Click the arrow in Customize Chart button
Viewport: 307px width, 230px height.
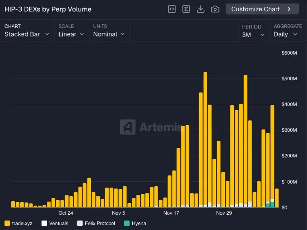pyautogui.click(x=289, y=9)
